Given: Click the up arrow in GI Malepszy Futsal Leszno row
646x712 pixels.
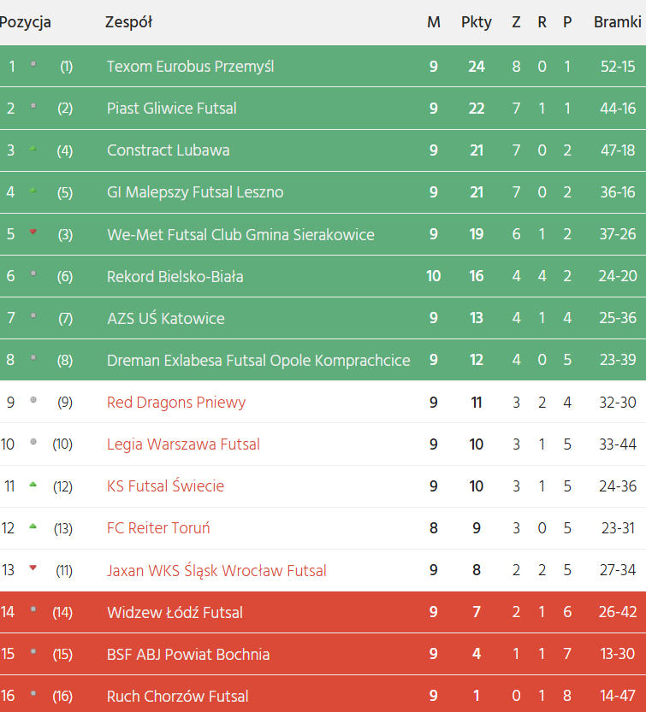Looking at the screenshot, I should [33, 191].
